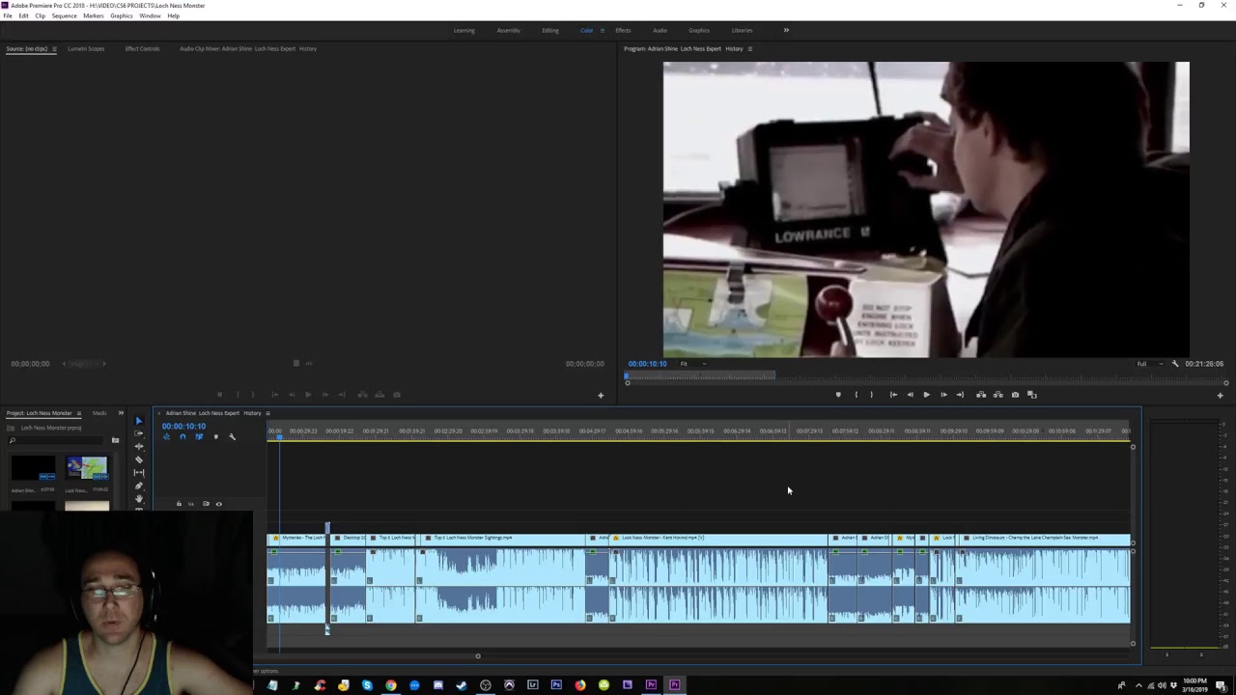Open the Source monitor button editor plus
The image size is (1236, 695).
600,395
